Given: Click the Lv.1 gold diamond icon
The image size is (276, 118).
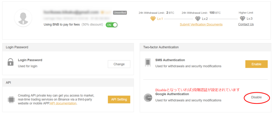Looking at the screenshot, I should (x=153, y=19).
